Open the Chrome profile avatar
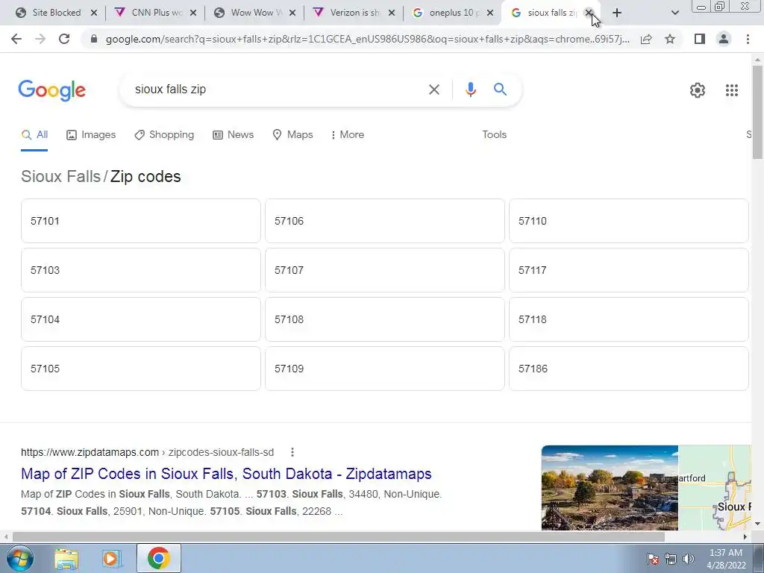The height and width of the screenshot is (573, 764). pos(724,39)
